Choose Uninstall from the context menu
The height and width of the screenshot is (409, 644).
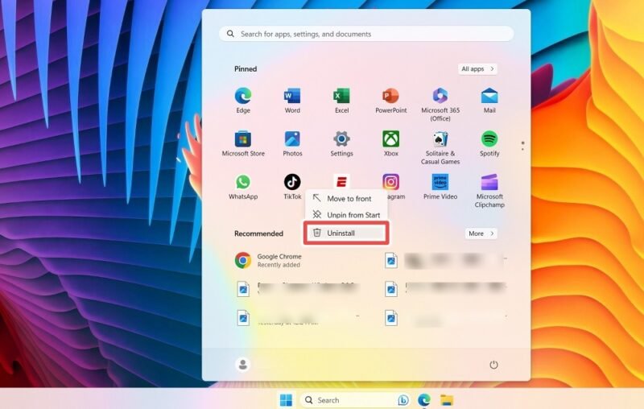tap(346, 233)
